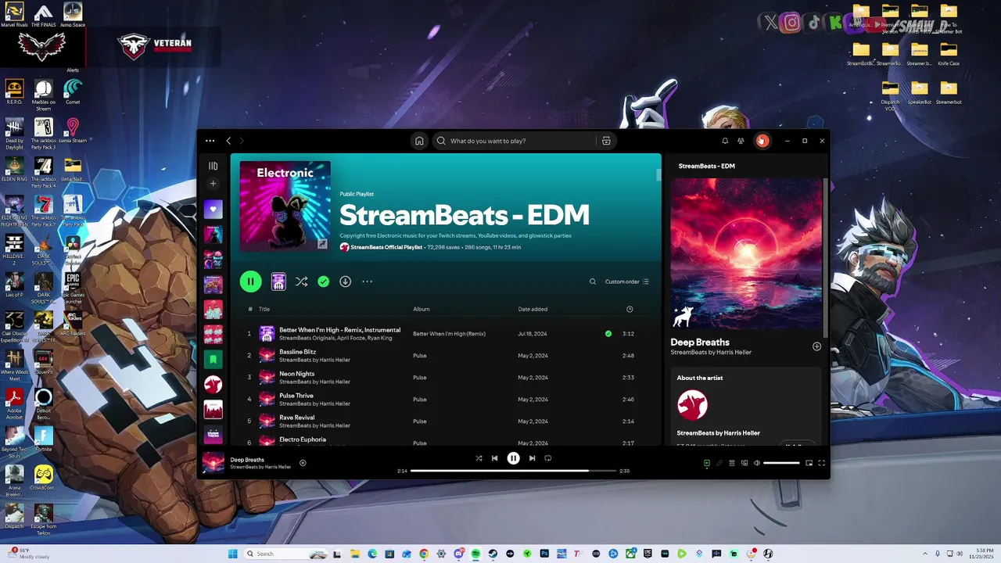Sort by duration clock icon
This screenshot has height=563, width=1001.
(x=630, y=309)
